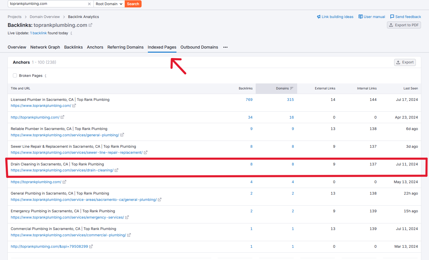Click the '22h ago' last seen cell
429x260 pixels.
tap(411, 193)
